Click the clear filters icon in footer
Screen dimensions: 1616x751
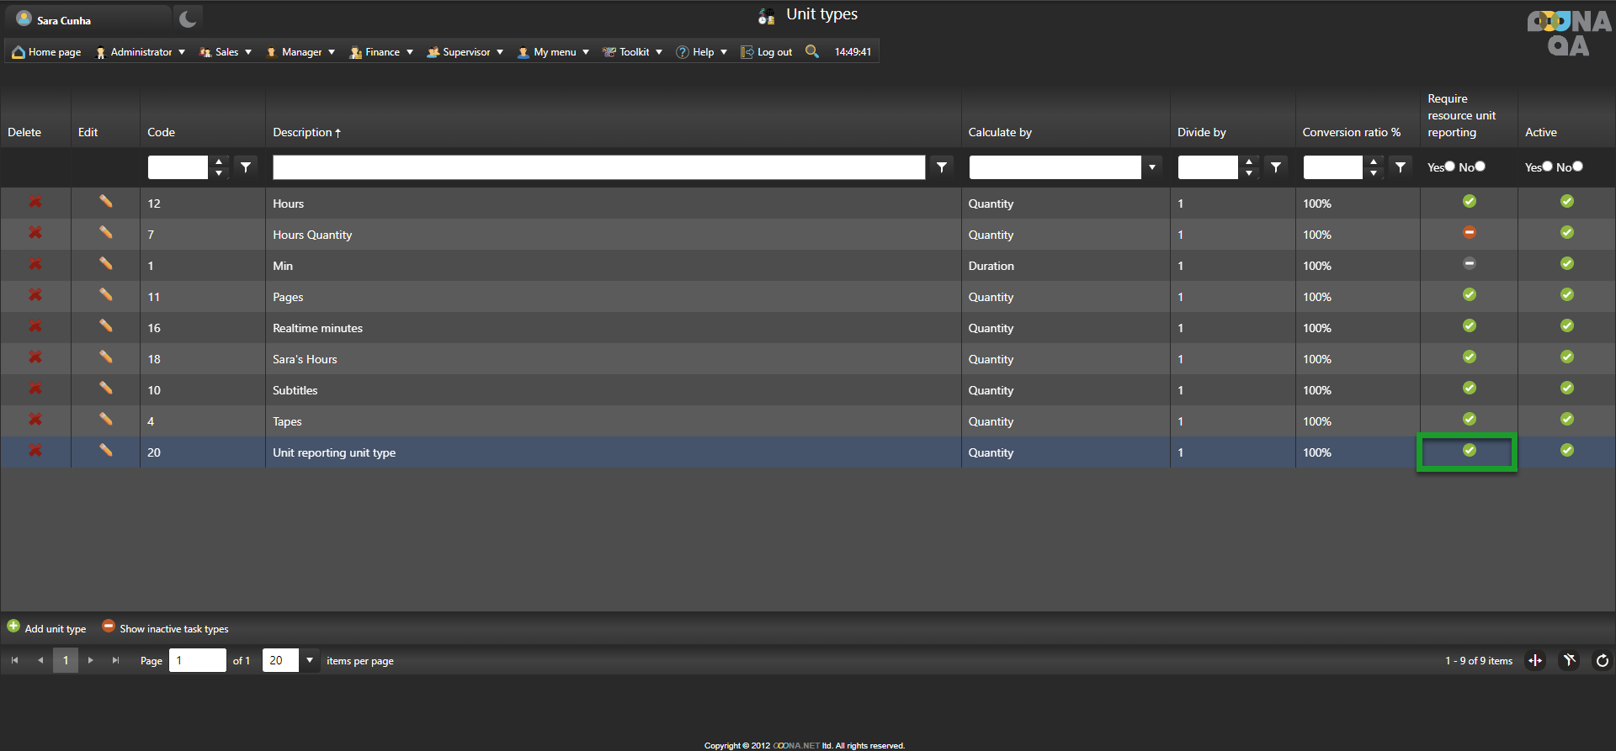pos(1569,661)
